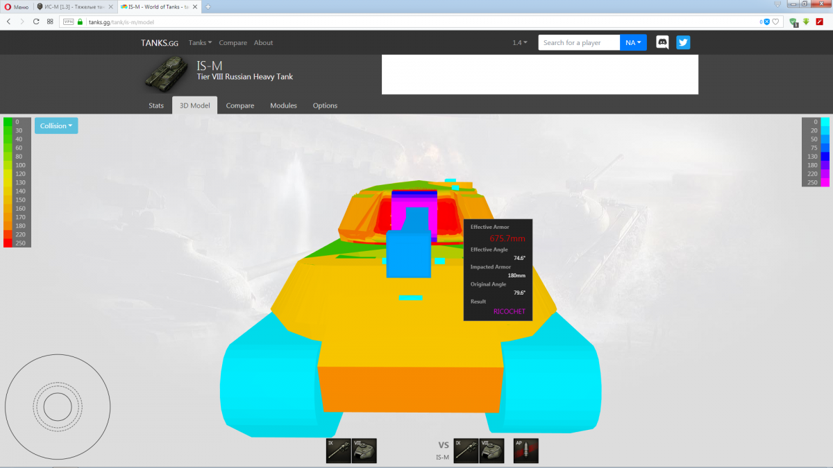This screenshot has width=833, height=468.
Task: Go to the Options tab
Action: 325,105
